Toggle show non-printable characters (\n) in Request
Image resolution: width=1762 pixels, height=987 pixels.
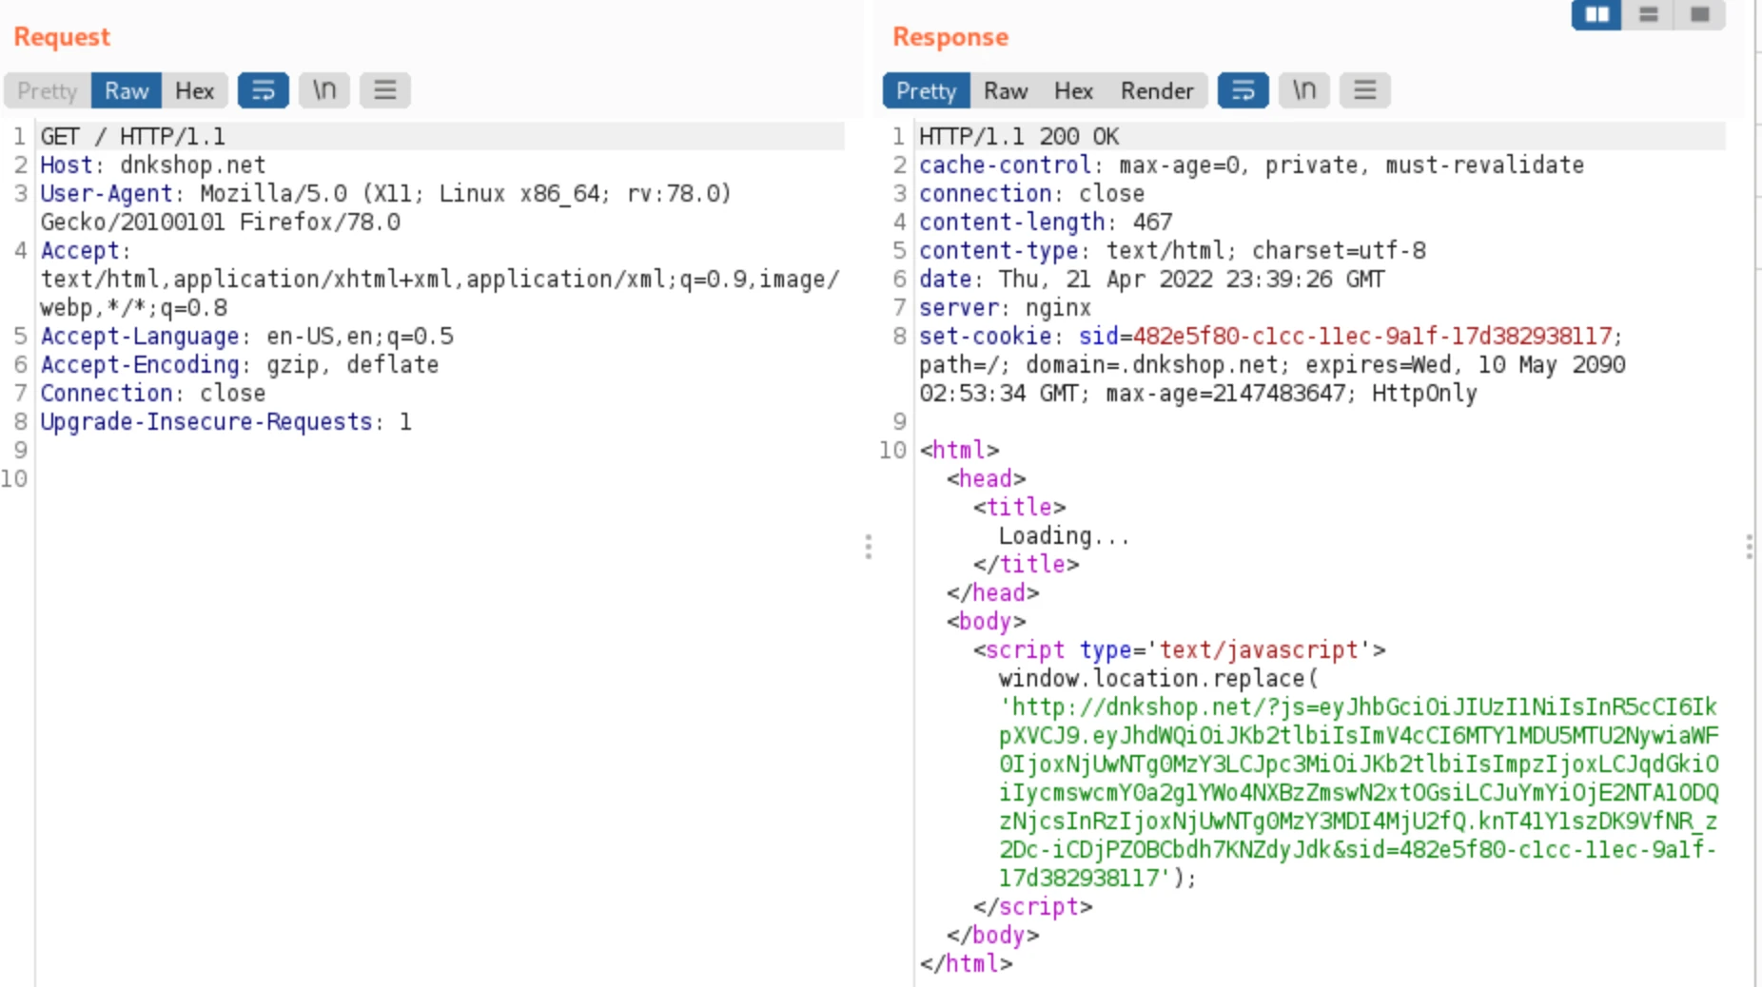[324, 90]
